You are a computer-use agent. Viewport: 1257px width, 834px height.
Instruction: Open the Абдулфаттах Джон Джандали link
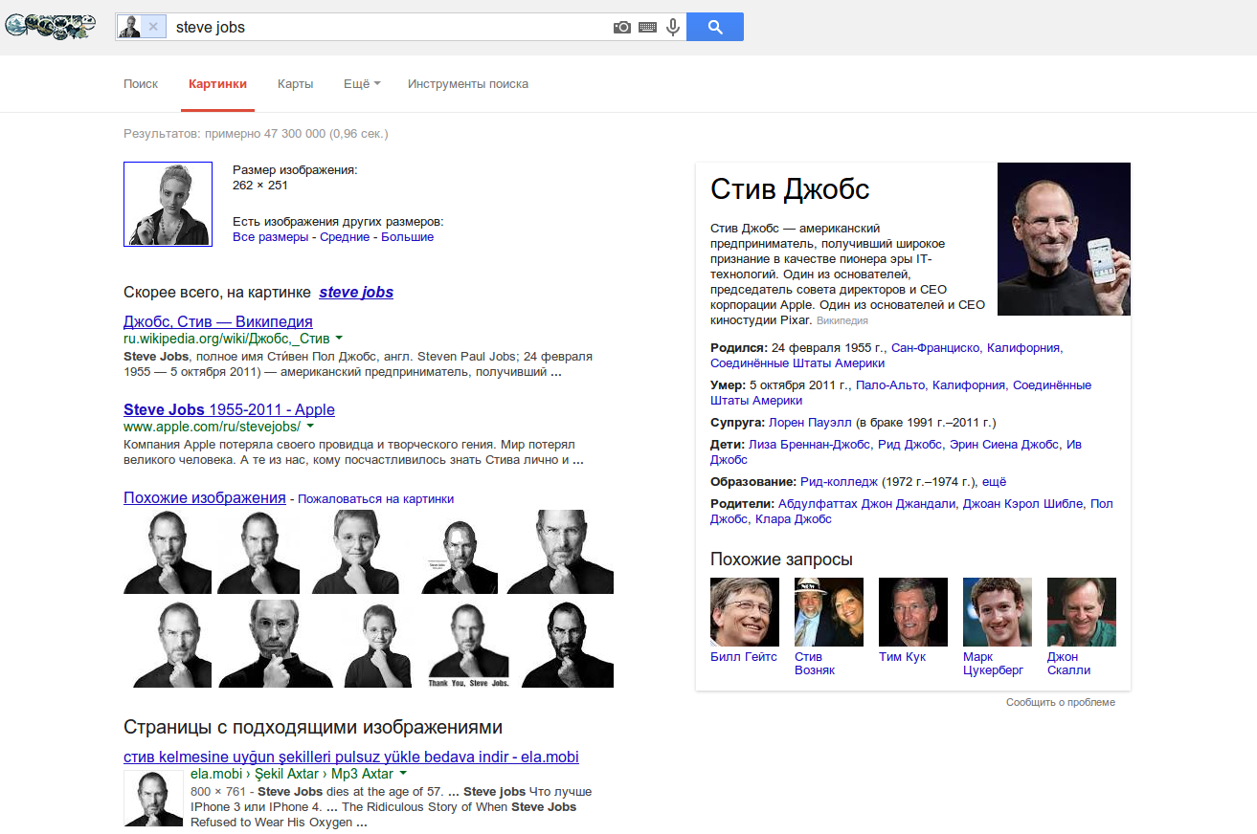[x=867, y=504]
